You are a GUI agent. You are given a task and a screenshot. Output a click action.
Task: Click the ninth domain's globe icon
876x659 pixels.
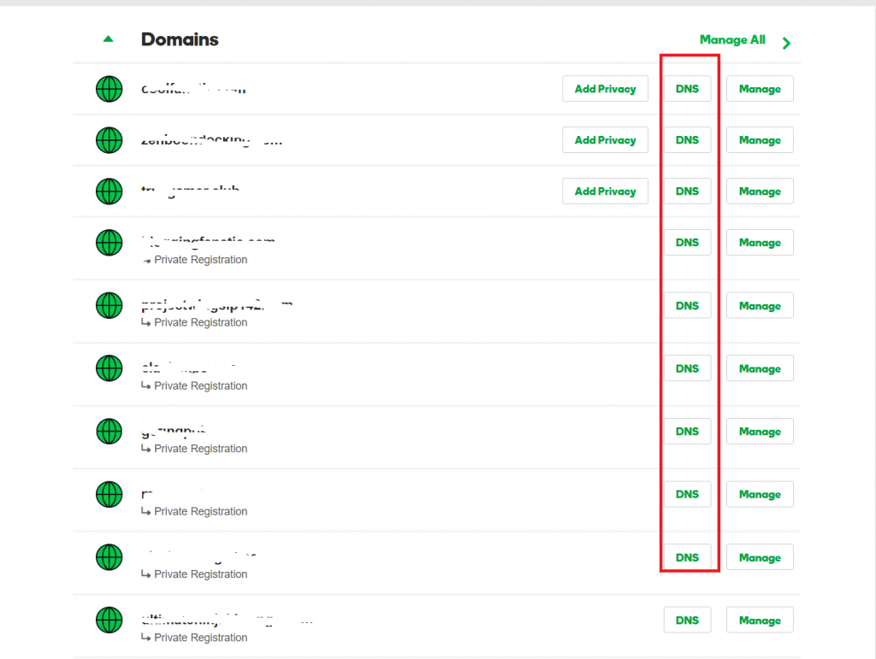click(x=109, y=557)
